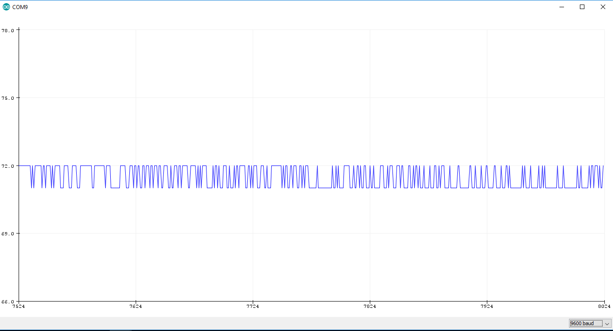Click the COM9 window title text
613x331 pixels.
coord(20,7)
